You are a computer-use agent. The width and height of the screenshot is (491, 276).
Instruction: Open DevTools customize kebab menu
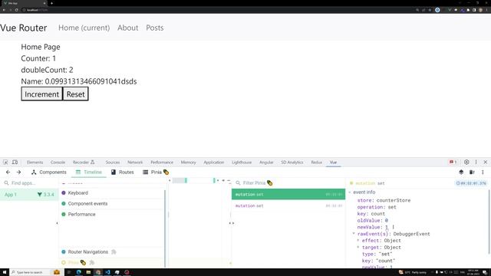[476, 162]
